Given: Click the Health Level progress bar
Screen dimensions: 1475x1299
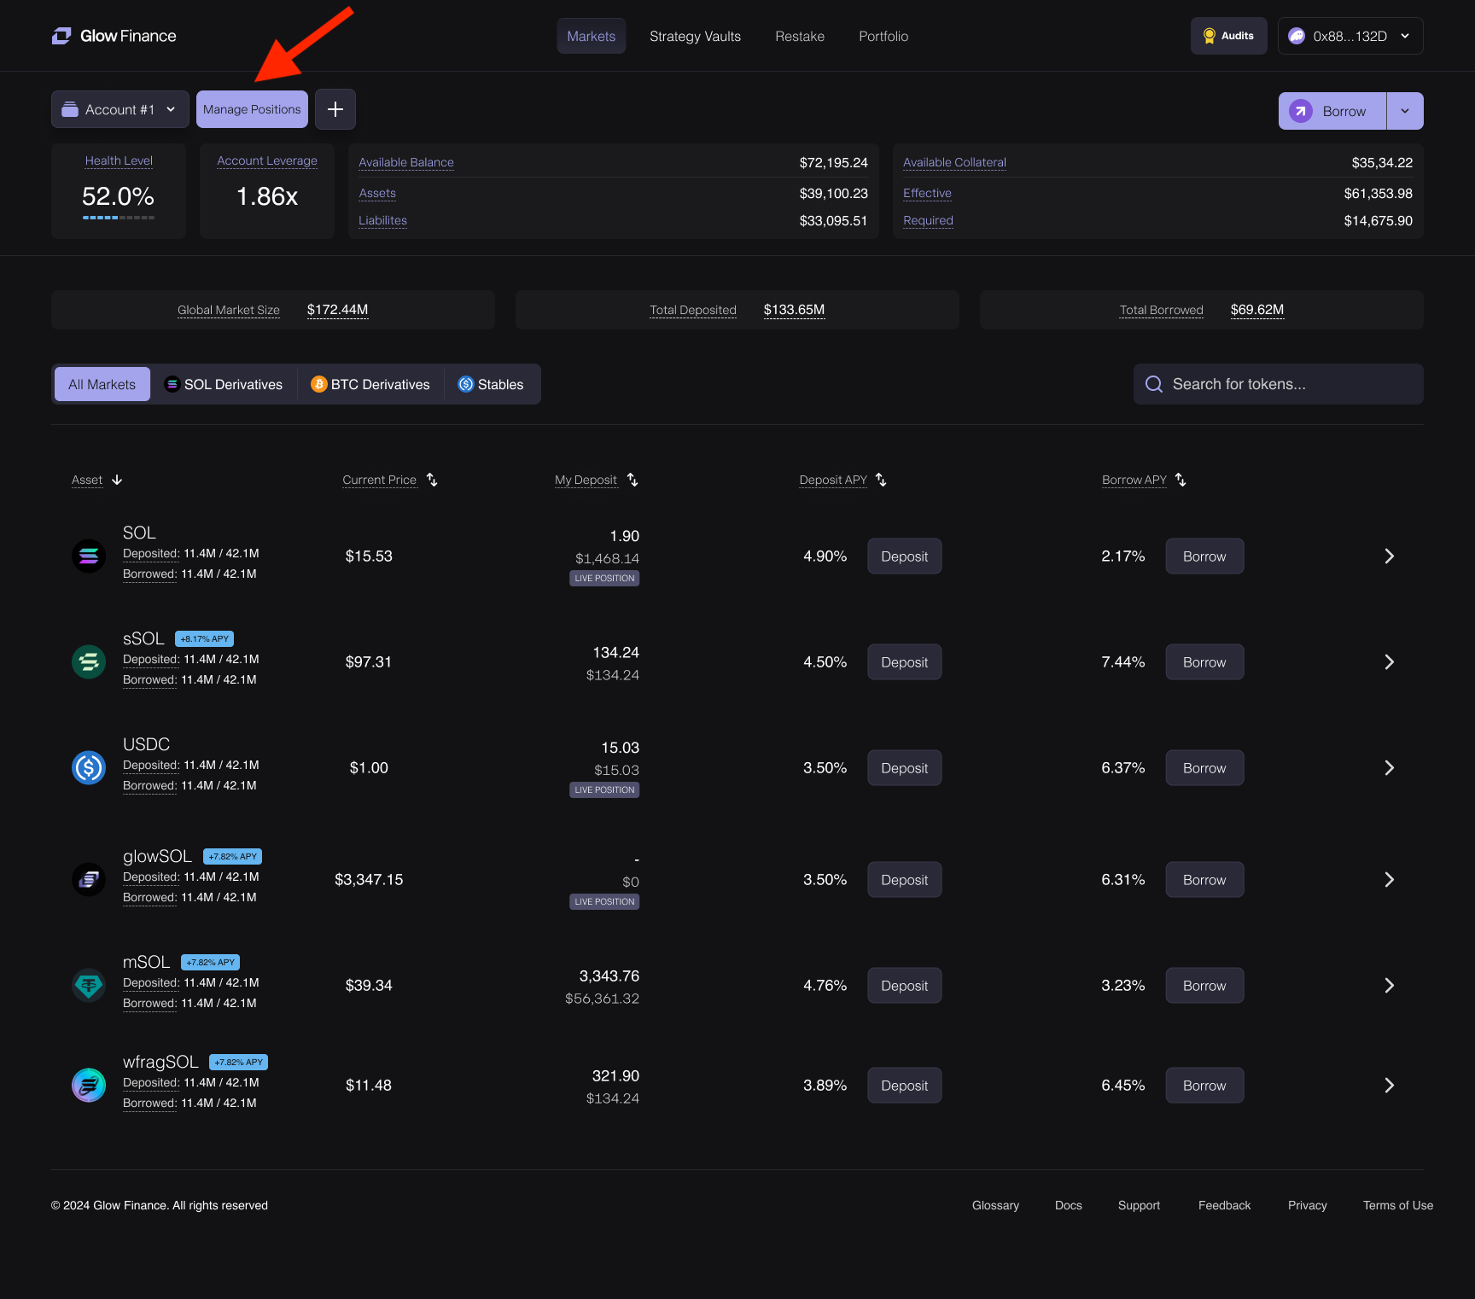Looking at the screenshot, I should tap(119, 218).
